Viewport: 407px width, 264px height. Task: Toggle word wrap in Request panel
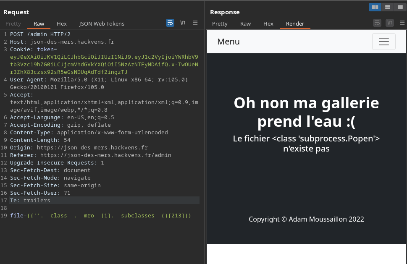coord(170,23)
